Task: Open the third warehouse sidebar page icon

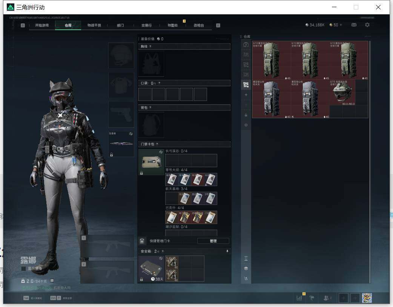Action: coord(246,65)
